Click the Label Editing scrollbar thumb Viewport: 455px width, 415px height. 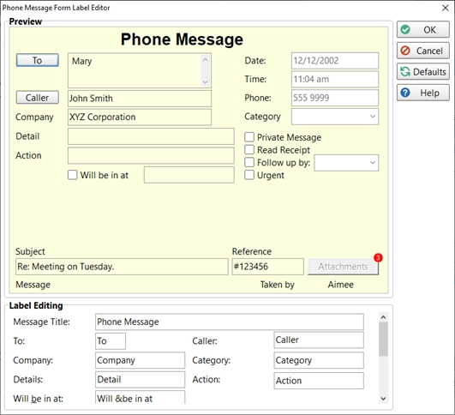[x=383, y=339]
